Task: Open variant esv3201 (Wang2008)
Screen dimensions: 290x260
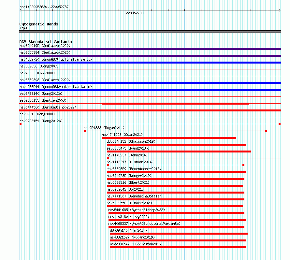Action: (37, 114)
